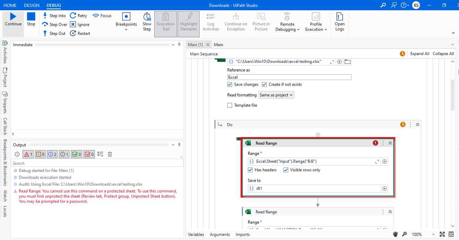Screen dimensions: 459x240
Task: Open the search magnifier in title bar
Action: point(383,5)
